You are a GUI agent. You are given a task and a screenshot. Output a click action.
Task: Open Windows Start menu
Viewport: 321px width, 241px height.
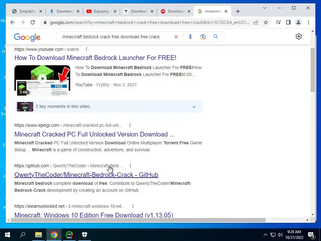coord(8,235)
